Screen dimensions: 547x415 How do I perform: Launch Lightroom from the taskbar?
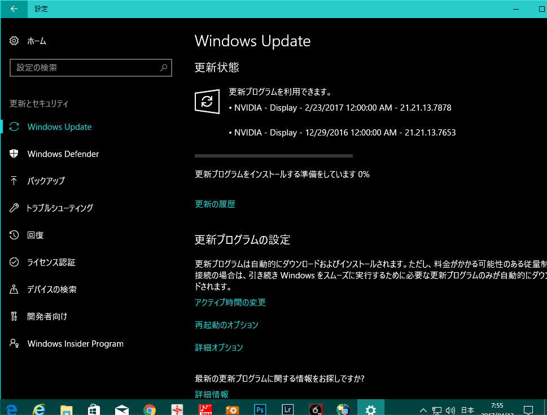pos(288,409)
